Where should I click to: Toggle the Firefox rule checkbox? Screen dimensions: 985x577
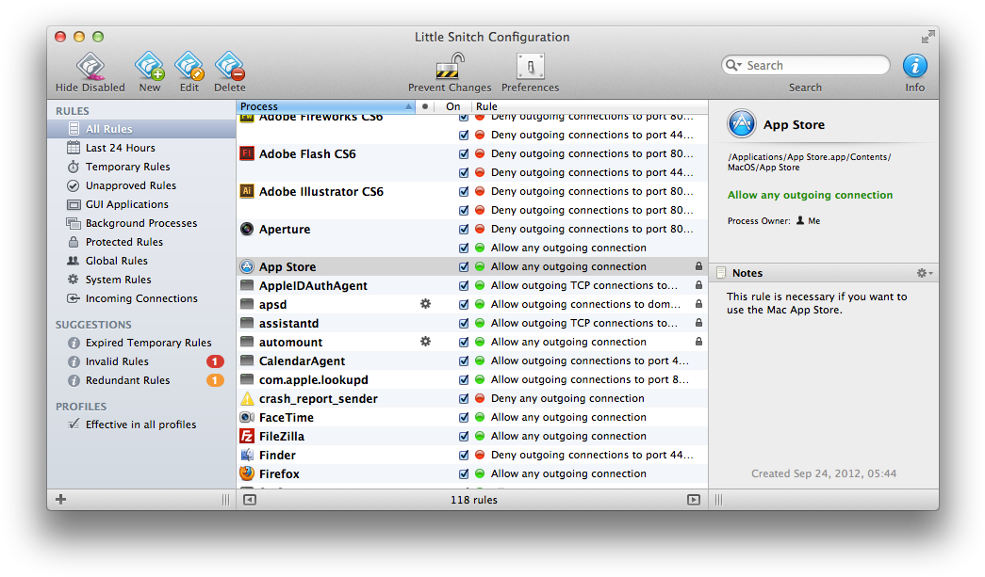click(463, 474)
